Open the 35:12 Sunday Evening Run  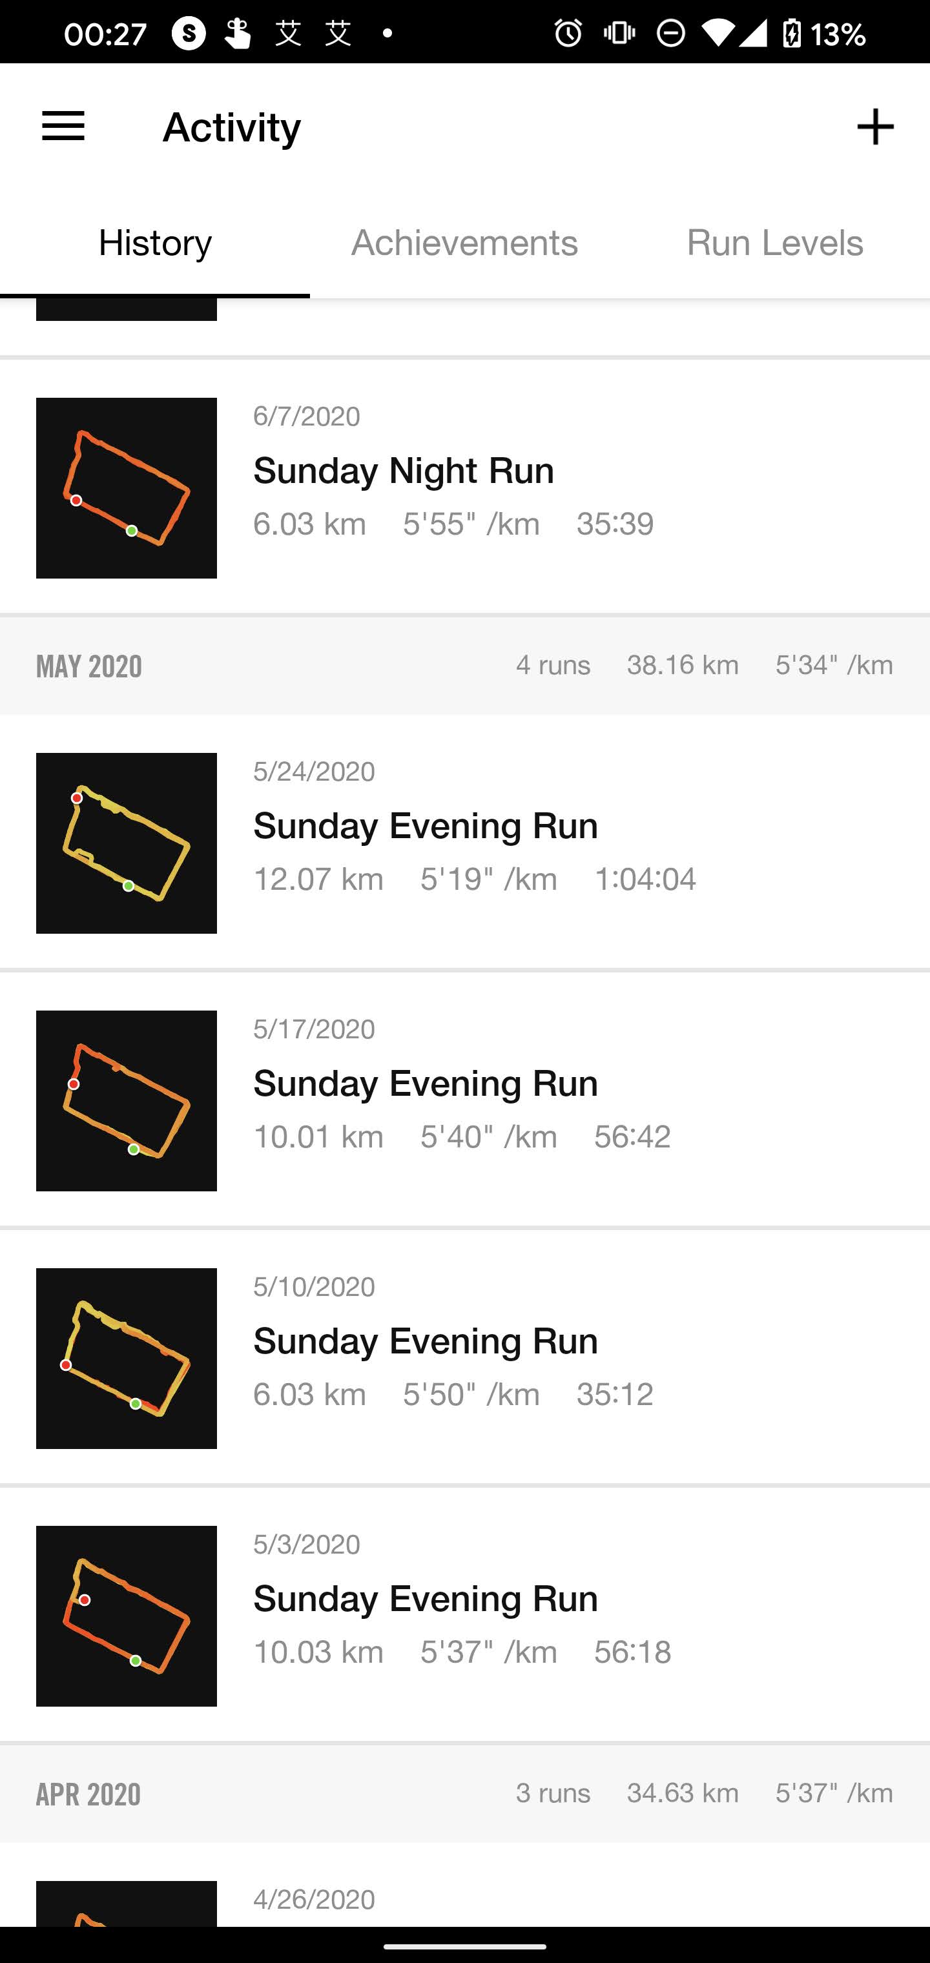[426, 1341]
